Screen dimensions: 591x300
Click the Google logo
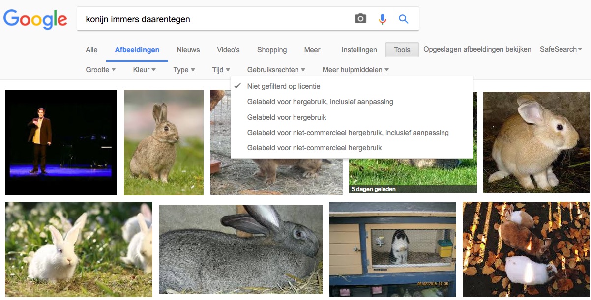[x=35, y=19]
